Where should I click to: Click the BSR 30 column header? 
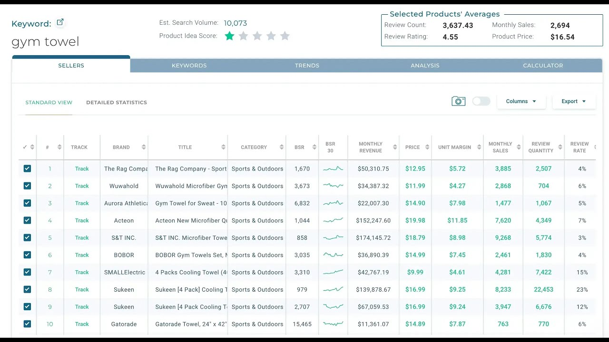coord(330,147)
